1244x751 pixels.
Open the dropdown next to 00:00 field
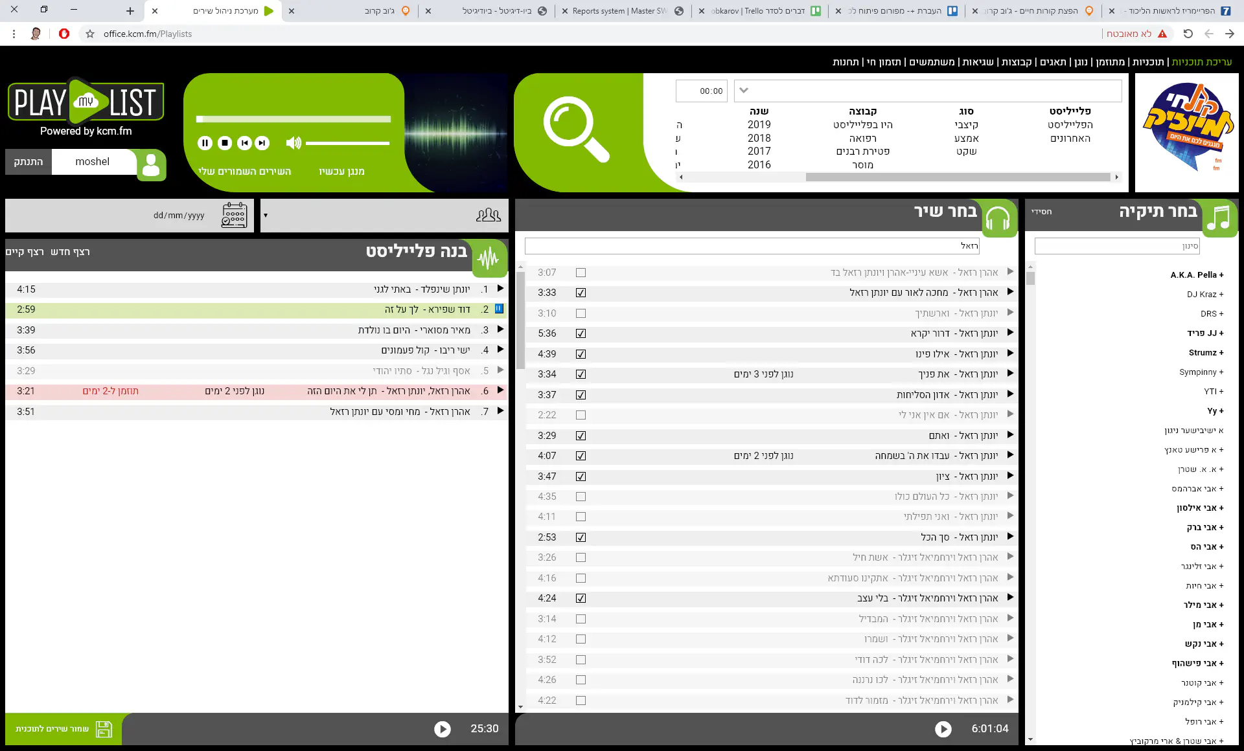point(744,91)
